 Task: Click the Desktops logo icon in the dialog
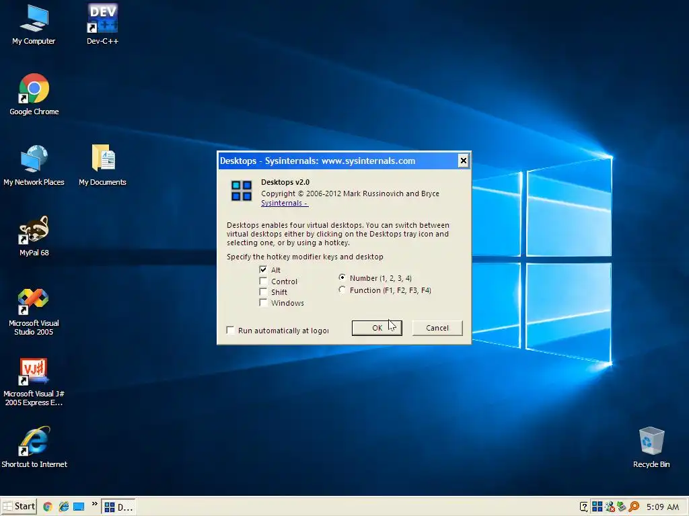coord(242,191)
